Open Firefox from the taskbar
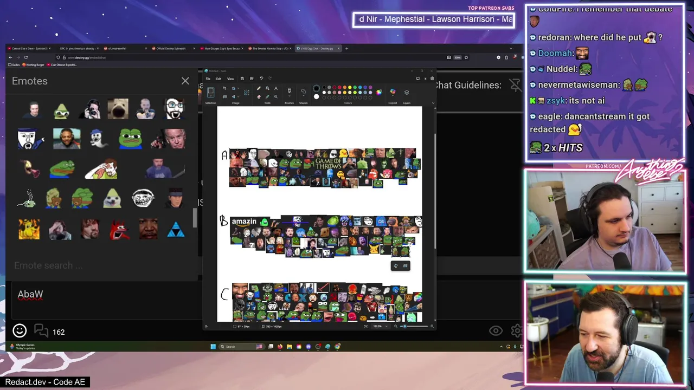The height and width of the screenshot is (390, 694). 280,347
